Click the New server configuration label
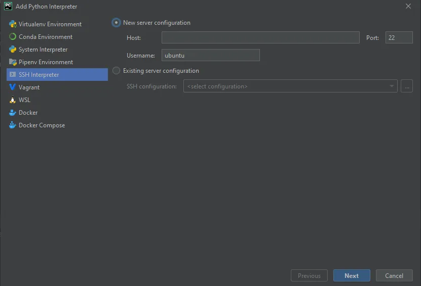421x286 pixels. (157, 23)
